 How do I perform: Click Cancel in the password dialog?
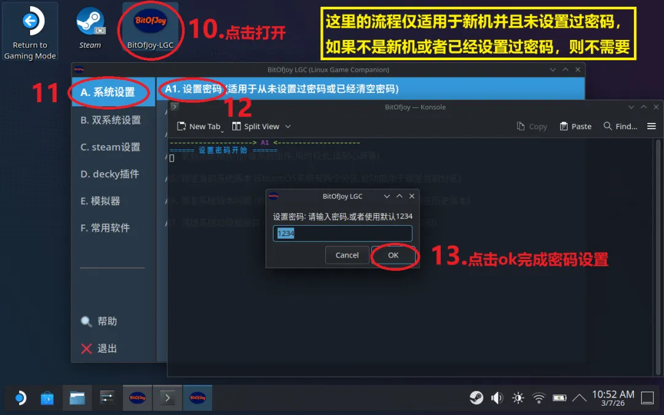click(347, 255)
